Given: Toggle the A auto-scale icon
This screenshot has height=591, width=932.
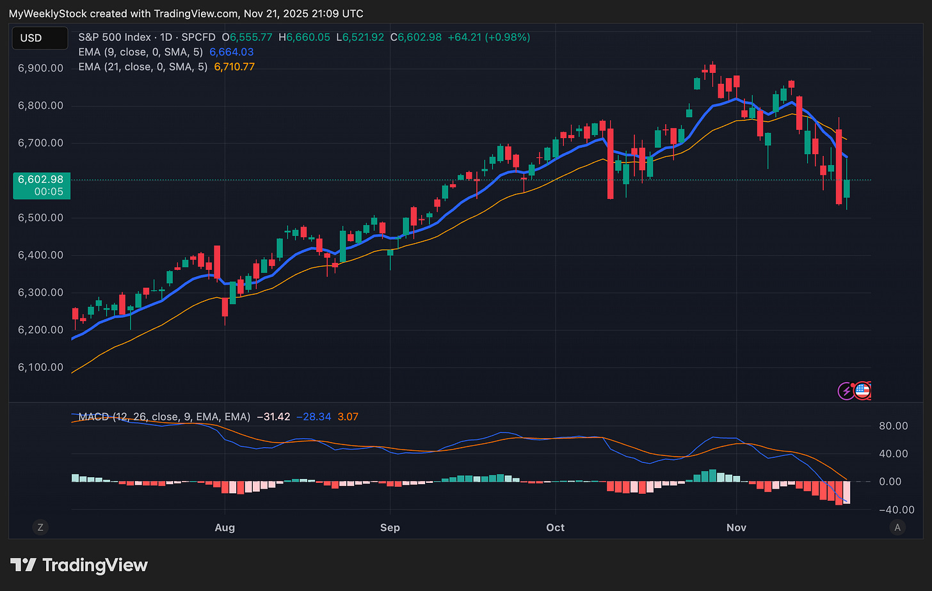Looking at the screenshot, I should click(897, 528).
